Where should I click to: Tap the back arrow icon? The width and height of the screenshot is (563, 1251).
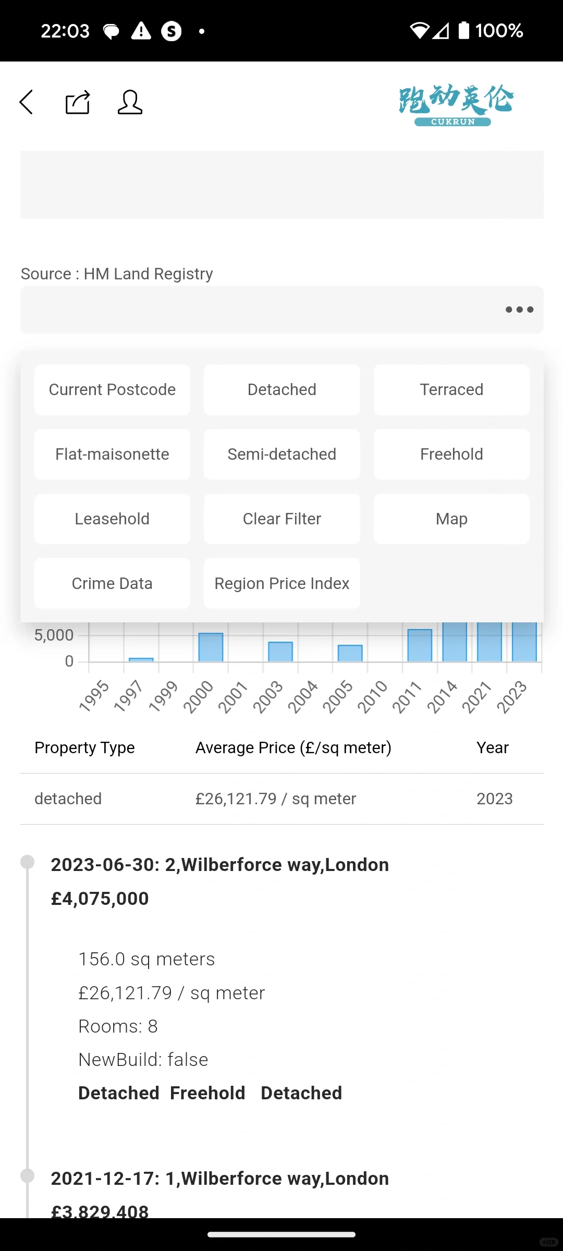click(27, 102)
